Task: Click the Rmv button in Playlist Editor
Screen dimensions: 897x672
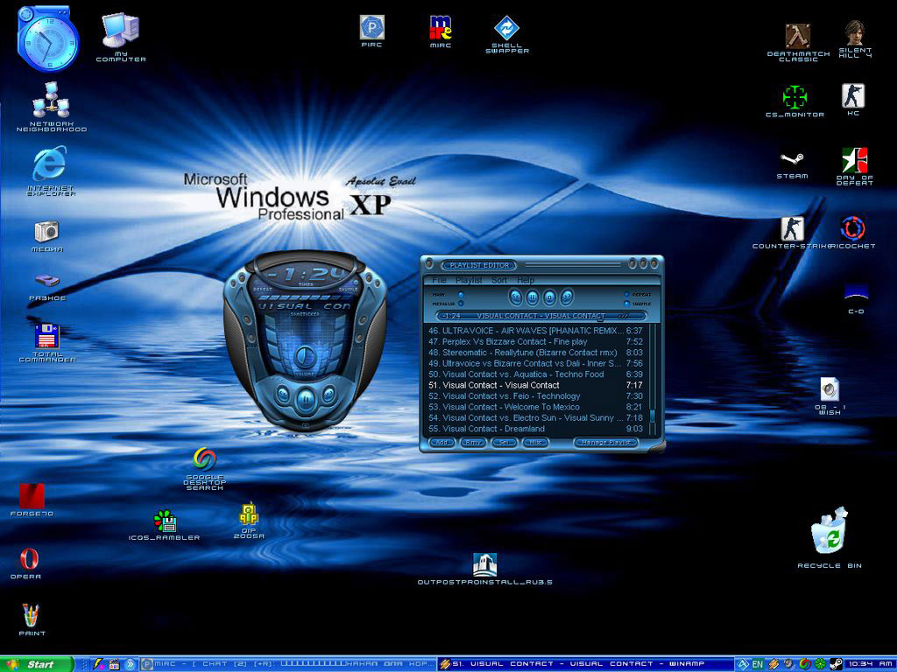Action: 473,443
